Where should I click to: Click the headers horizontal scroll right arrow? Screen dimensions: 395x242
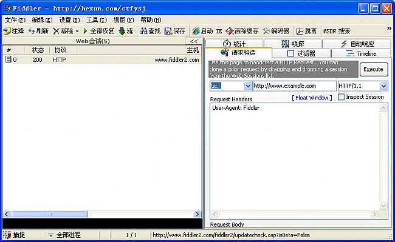tap(374, 214)
